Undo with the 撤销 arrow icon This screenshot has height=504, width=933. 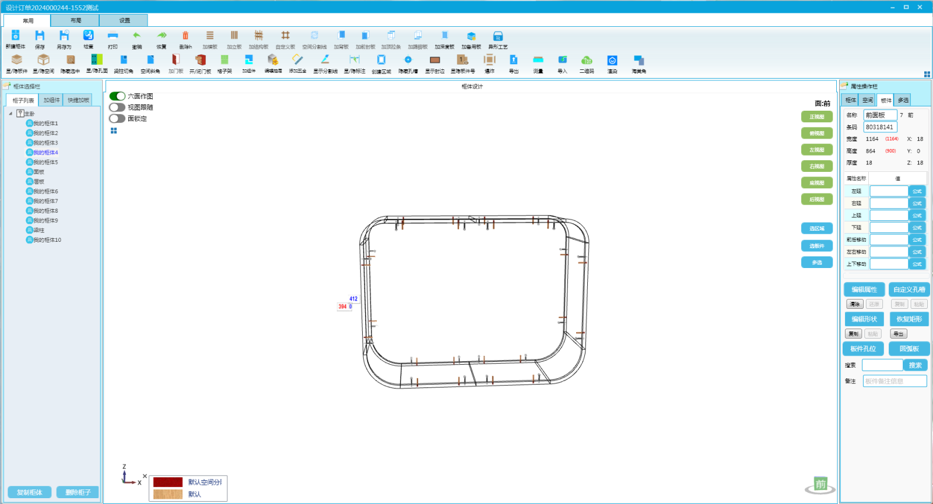[137, 36]
